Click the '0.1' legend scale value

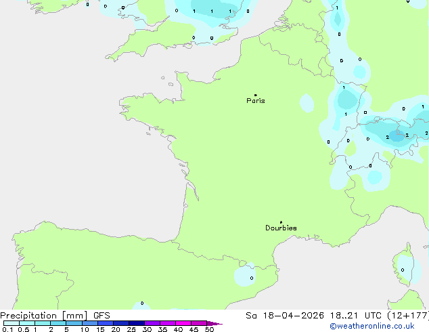(x=7, y=329)
